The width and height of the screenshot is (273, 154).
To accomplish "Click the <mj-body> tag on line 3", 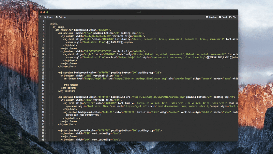I will point(58,27).
